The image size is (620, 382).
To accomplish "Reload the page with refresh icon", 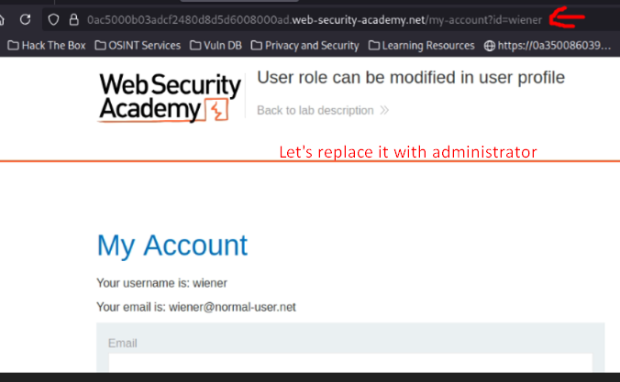I will click(x=26, y=19).
